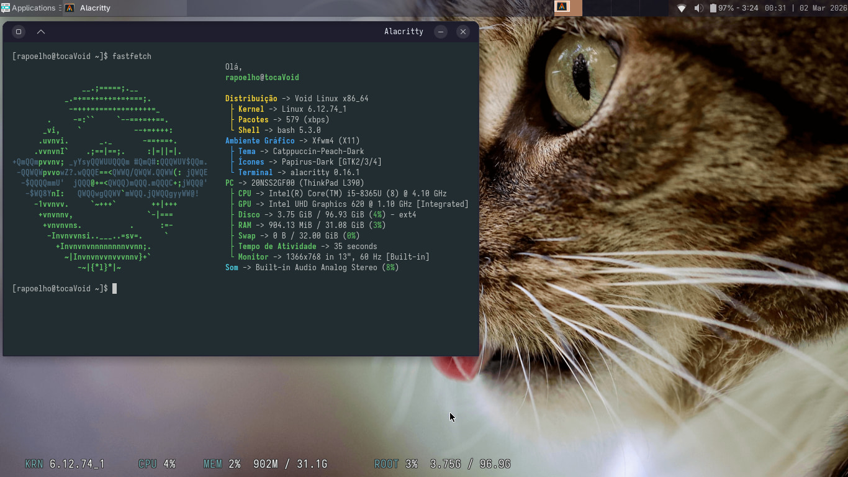Screen dimensions: 848x477
Task: Click the window list drag handle
Action: [60, 8]
